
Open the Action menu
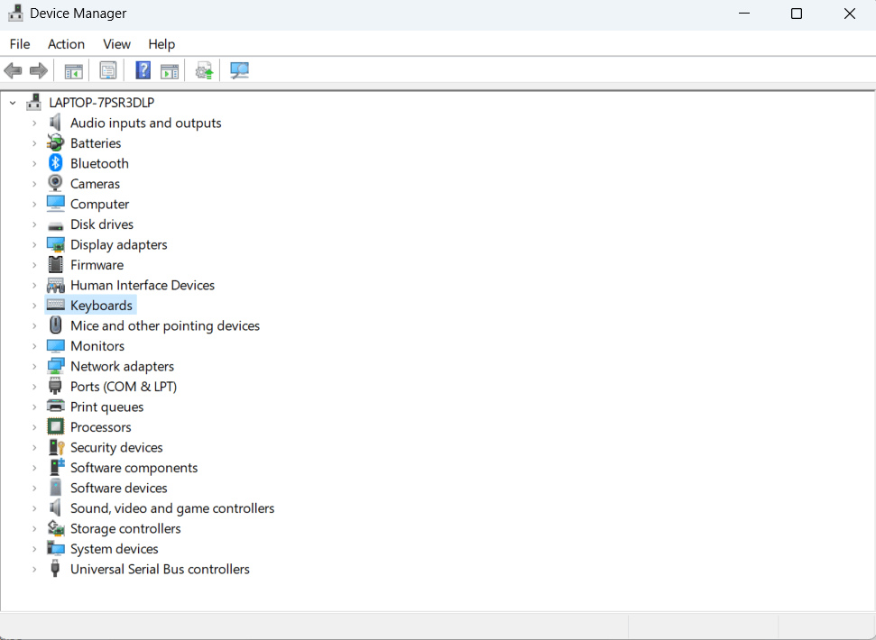[x=66, y=44]
